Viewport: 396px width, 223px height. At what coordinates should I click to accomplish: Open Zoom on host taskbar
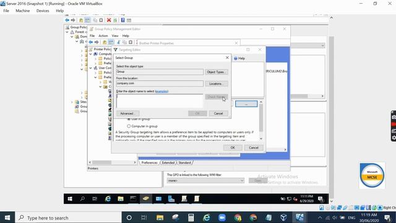pyautogui.click(x=222, y=217)
